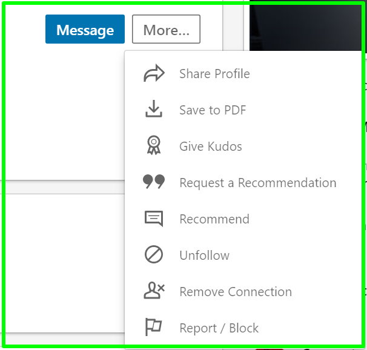The height and width of the screenshot is (350, 367).
Task: Select Recommend menu item text
Action: coord(214,219)
